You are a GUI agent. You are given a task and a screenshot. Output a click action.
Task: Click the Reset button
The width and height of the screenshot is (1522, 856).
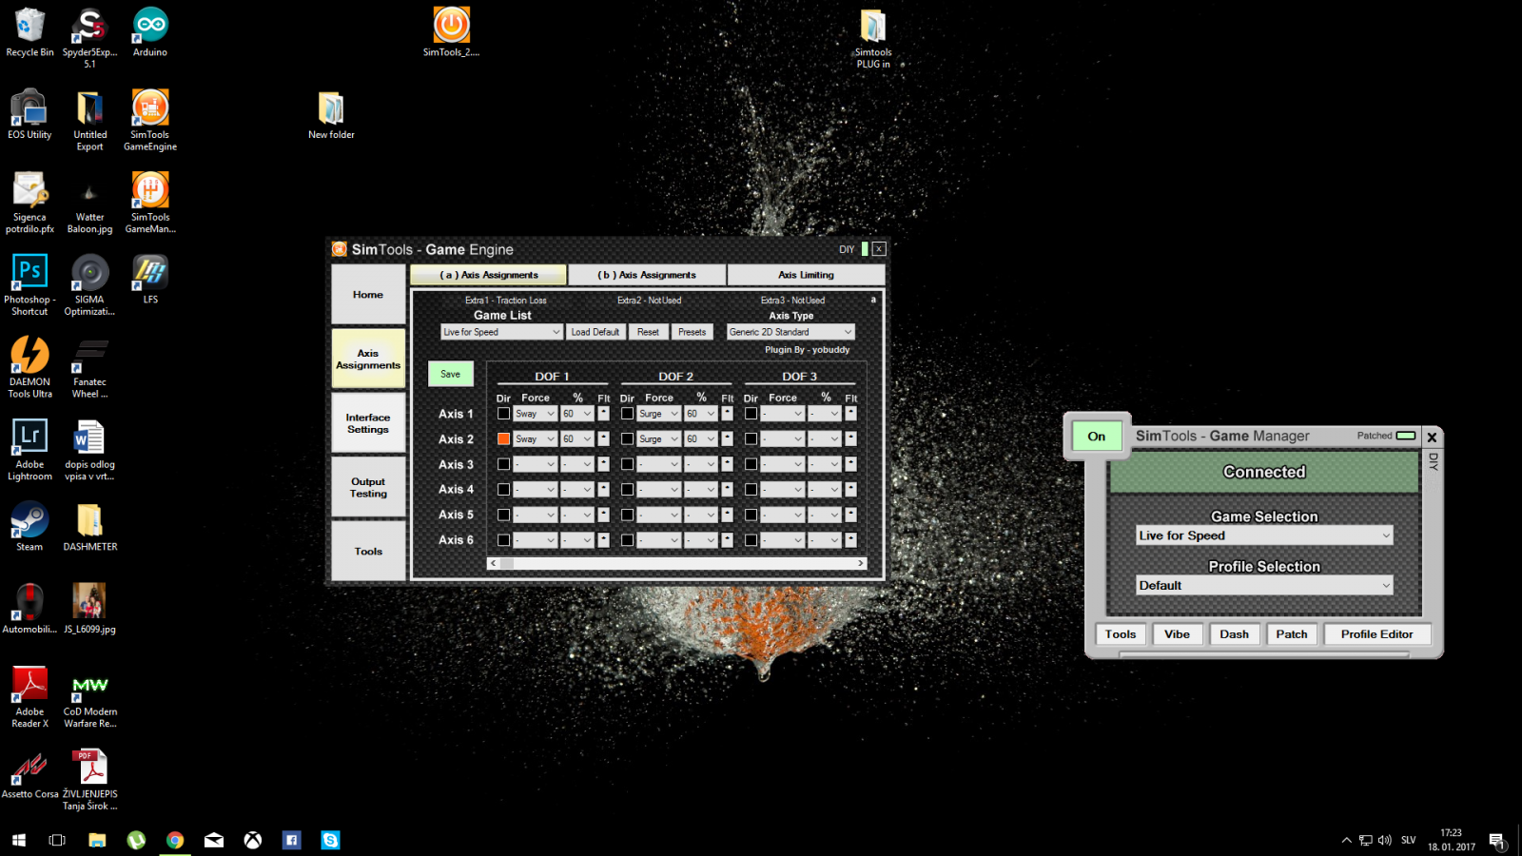pos(648,332)
